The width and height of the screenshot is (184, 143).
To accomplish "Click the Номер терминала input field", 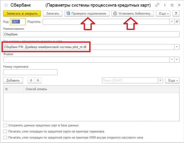I will pos(30,72).
